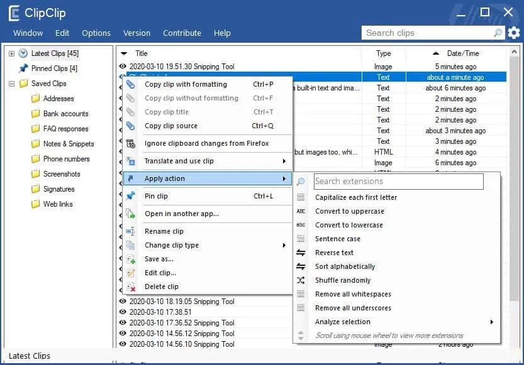Toggle eye icon for 2020-03-10 17.38.51 clip

tap(123, 312)
